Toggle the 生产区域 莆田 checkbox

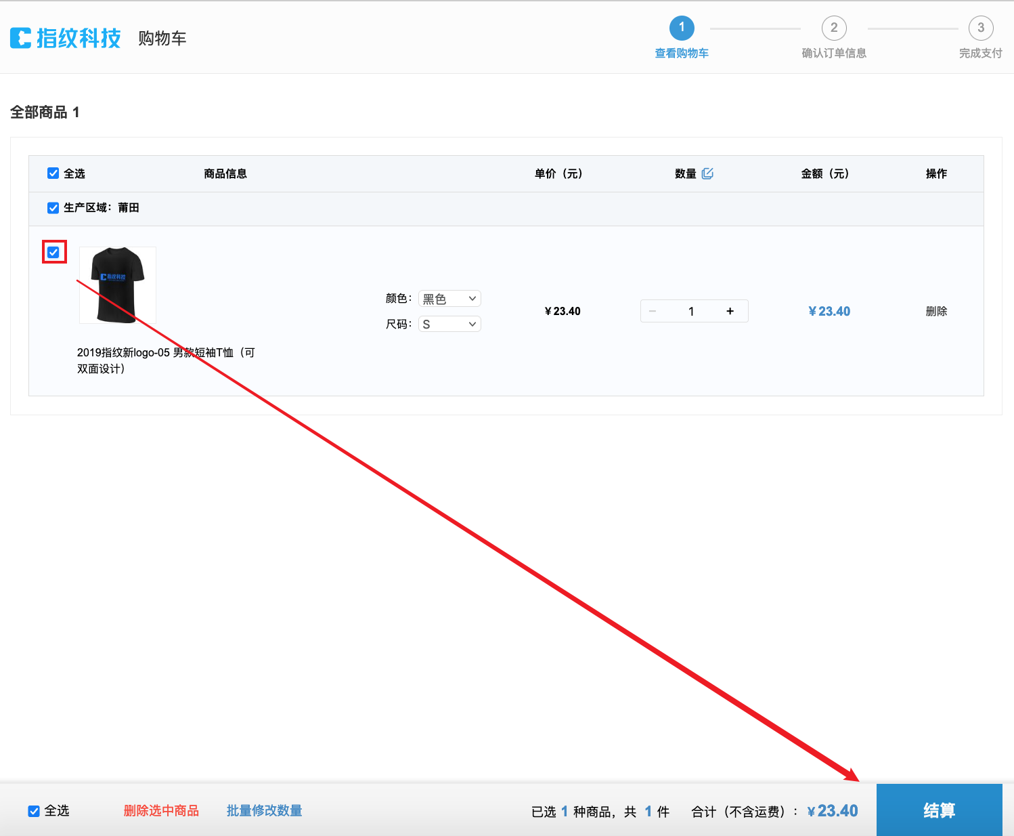[53, 207]
